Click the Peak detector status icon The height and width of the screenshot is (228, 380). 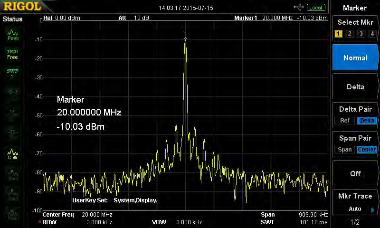coord(13,35)
